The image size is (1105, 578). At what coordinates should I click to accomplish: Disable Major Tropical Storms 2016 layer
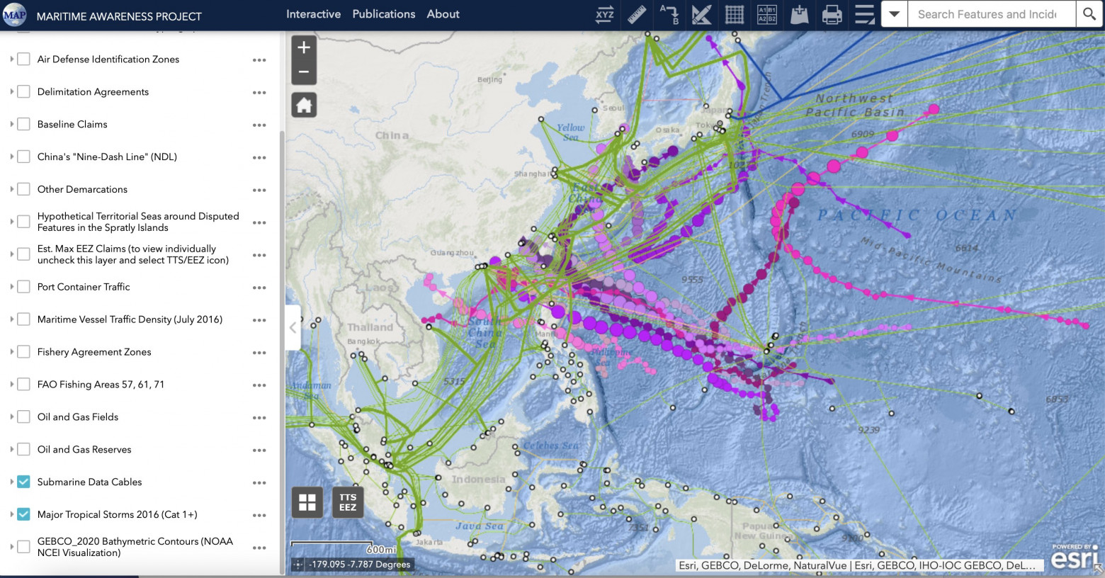23,514
